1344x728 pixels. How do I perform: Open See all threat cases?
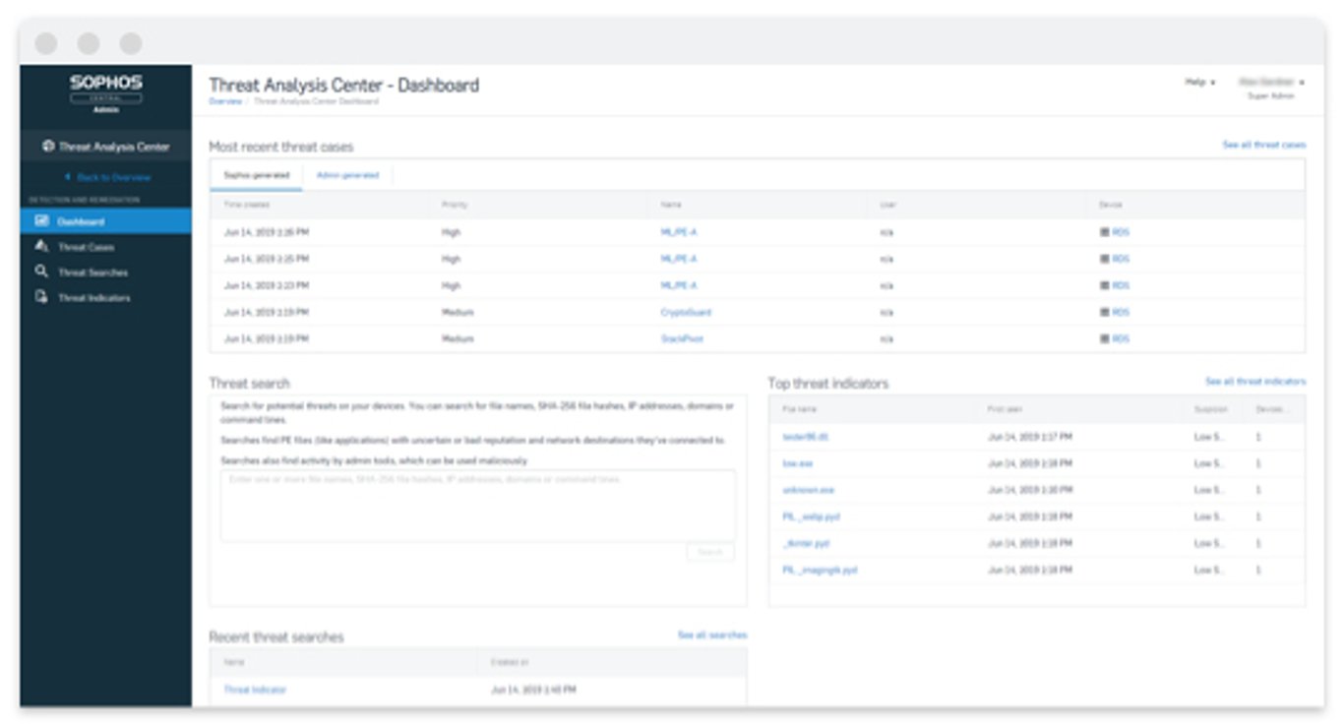[x=1264, y=145]
